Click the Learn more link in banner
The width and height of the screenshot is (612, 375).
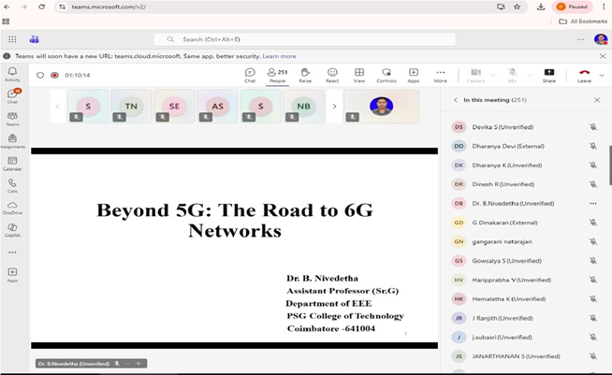click(279, 56)
